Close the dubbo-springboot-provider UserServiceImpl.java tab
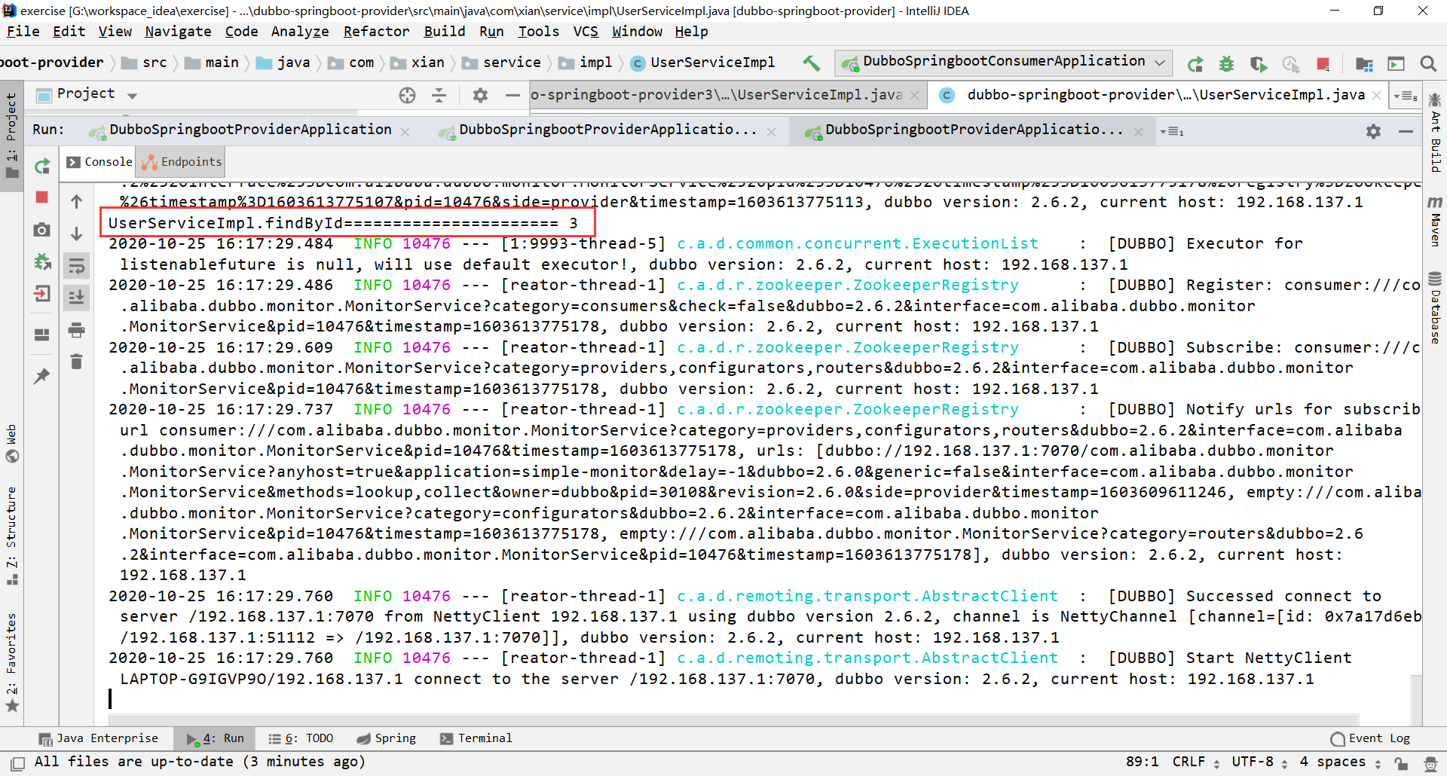 coord(1376,96)
